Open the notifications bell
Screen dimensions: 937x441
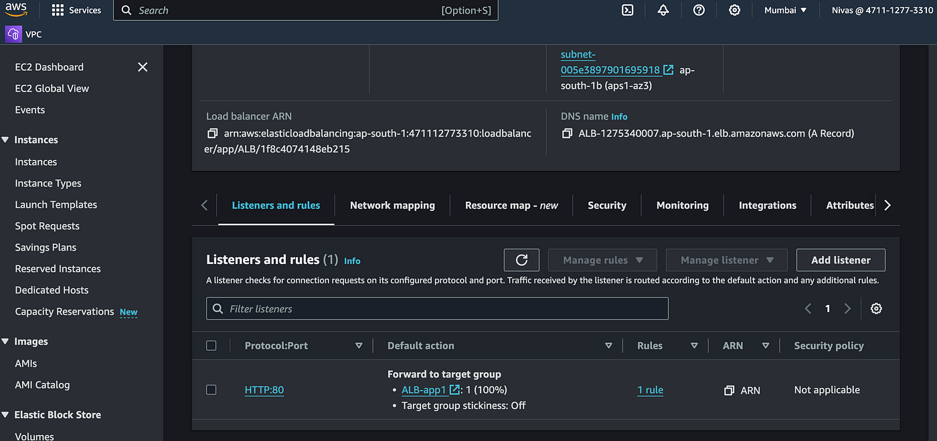[663, 10]
